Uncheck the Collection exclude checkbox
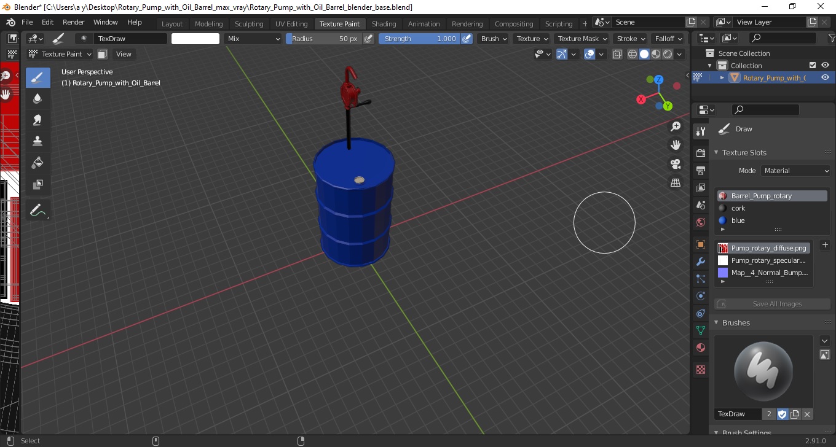Screen dimensions: 836x447 (x=813, y=65)
